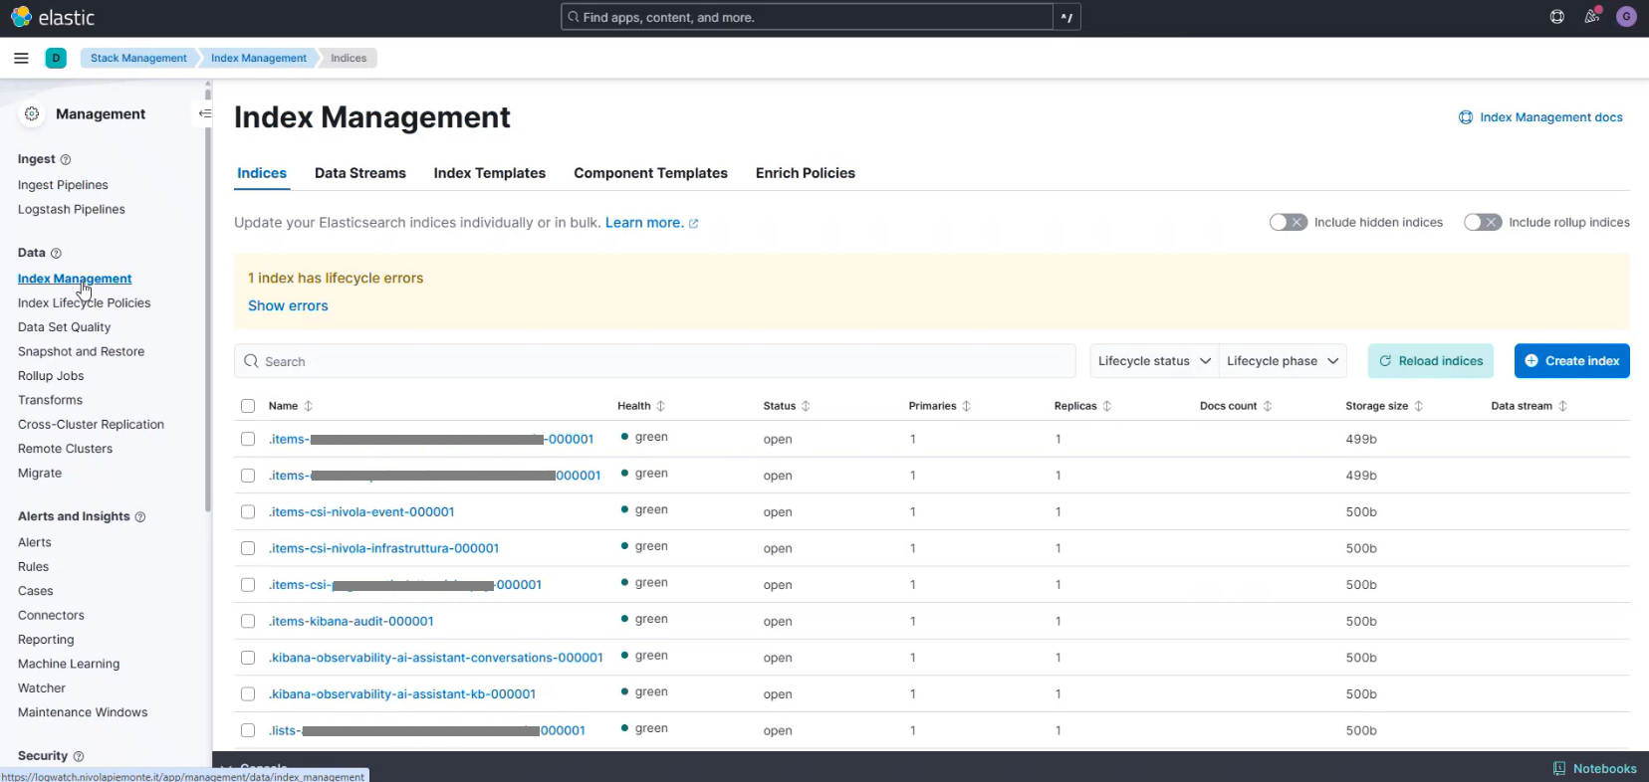
Task: Select checkbox for .items-kibana-audit-000001
Action: point(248,622)
